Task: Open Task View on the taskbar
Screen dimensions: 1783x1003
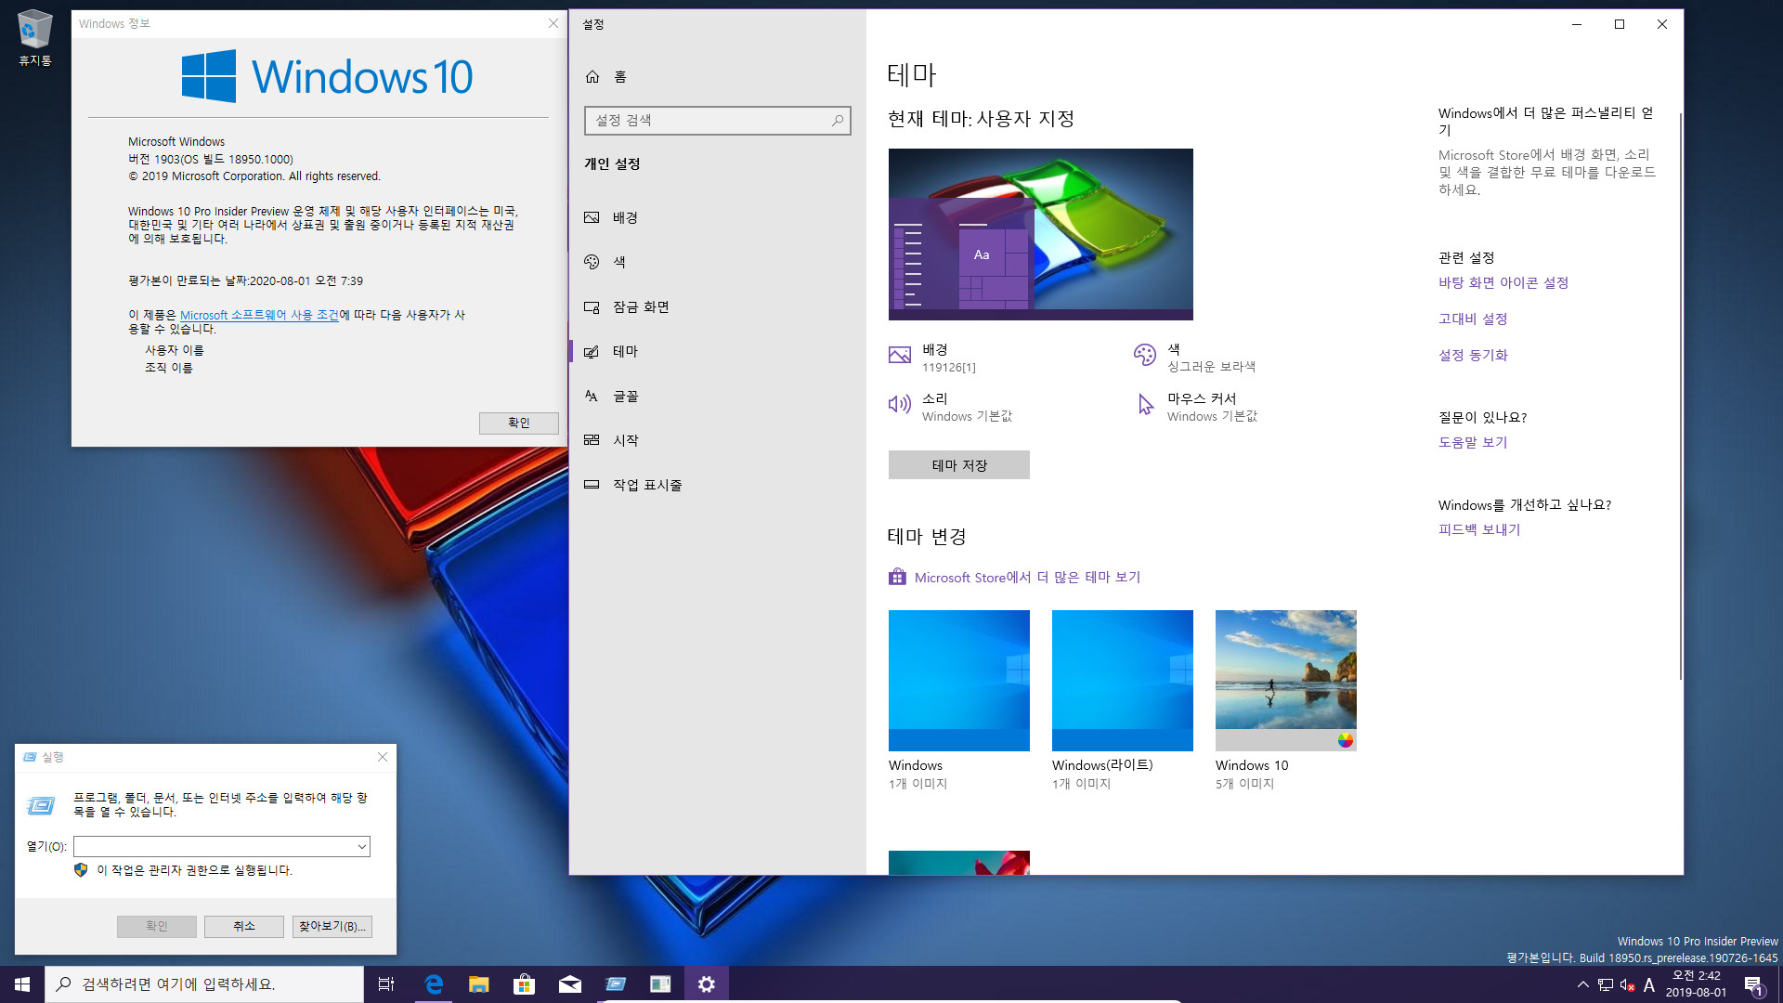Action: point(386,984)
